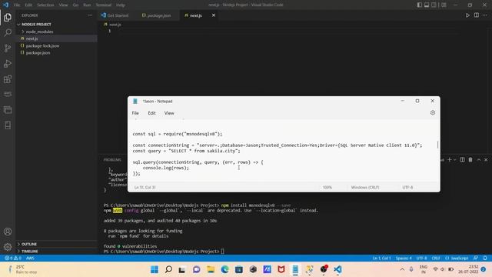Open the Manage gear in the activity bar
The height and width of the screenshot is (277, 492).
click(x=8, y=247)
